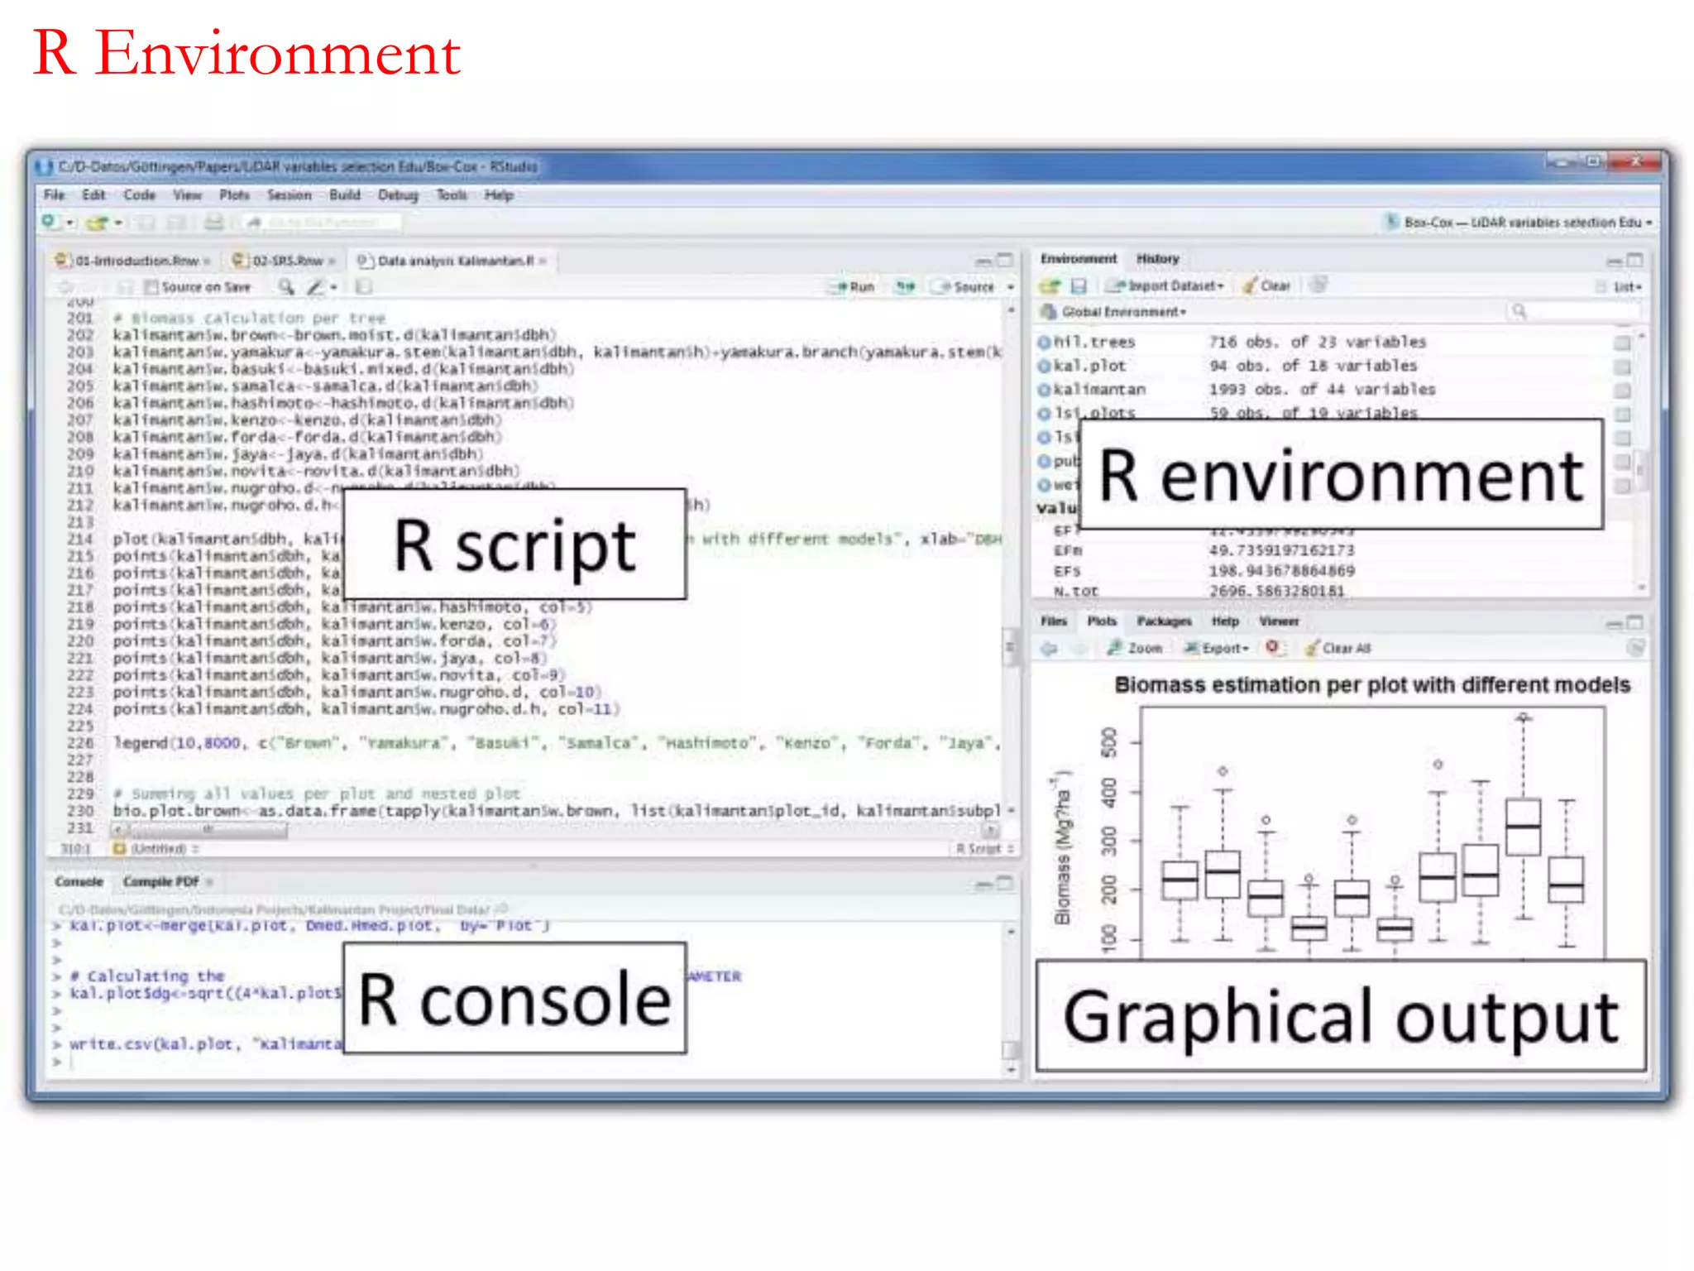Image resolution: width=1694 pixels, height=1271 pixels.
Task: Click the Save workspace disk icon in Environment pane
Action: pyautogui.click(x=1078, y=285)
